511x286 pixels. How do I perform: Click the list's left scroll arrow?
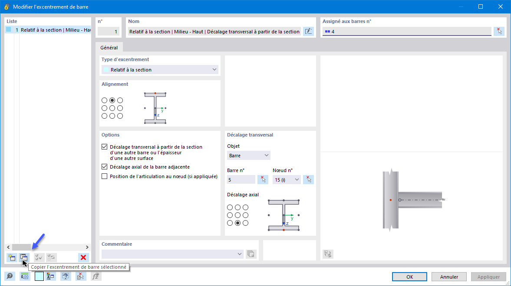(x=9, y=247)
